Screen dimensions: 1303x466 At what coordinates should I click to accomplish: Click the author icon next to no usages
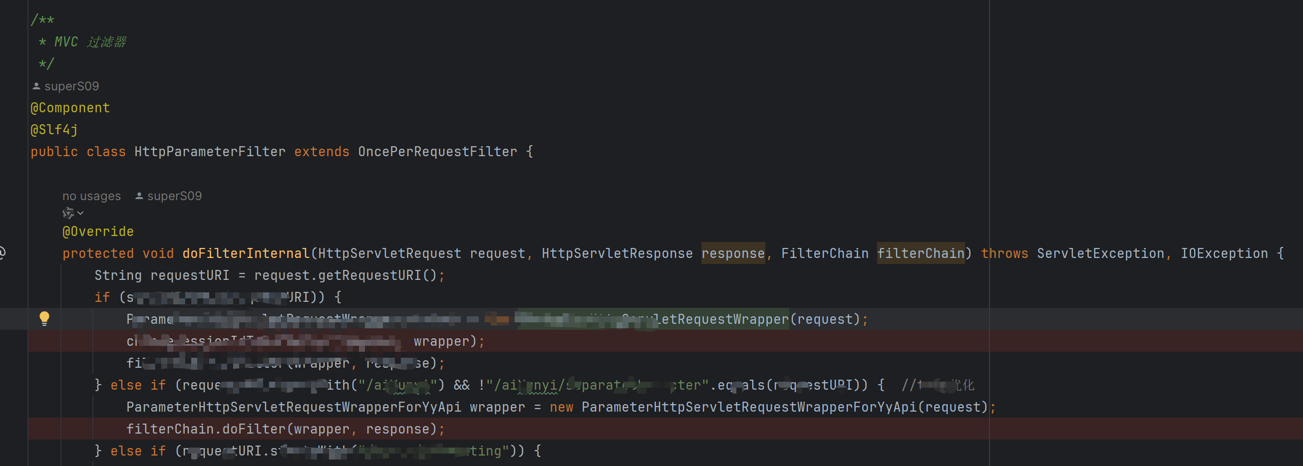(139, 196)
